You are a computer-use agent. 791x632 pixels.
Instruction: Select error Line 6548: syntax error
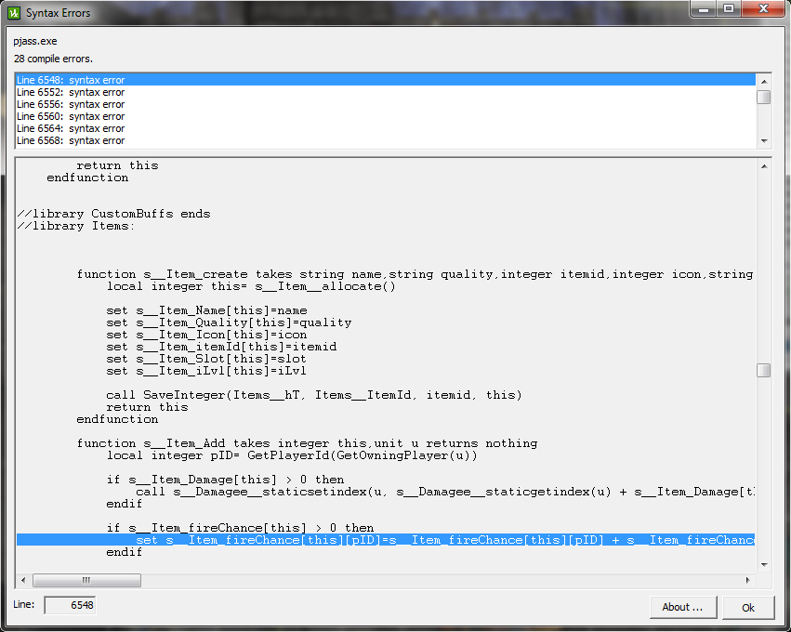click(386, 80)
